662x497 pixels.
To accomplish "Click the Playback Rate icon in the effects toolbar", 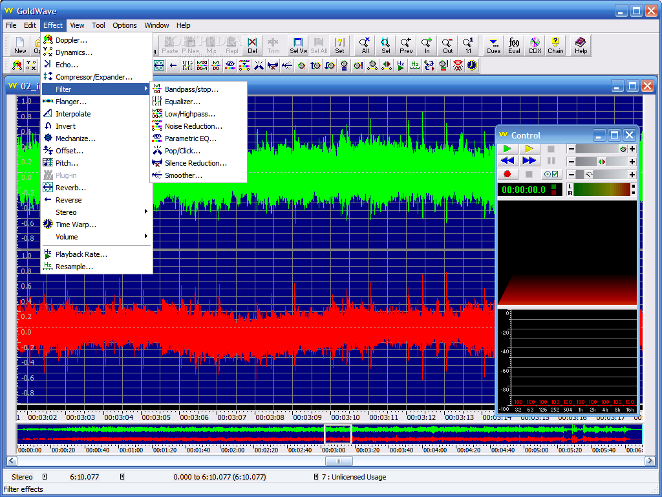I will point(401,65).
